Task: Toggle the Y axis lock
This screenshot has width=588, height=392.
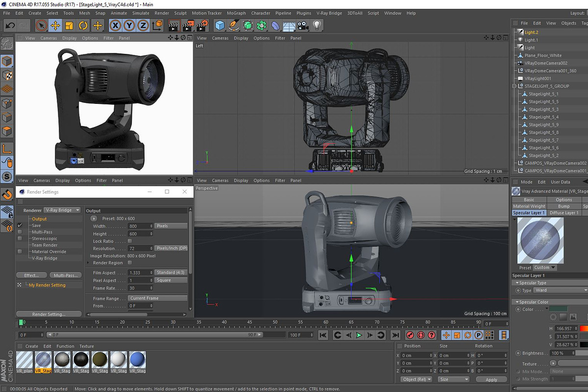Action: coord(129,25)
